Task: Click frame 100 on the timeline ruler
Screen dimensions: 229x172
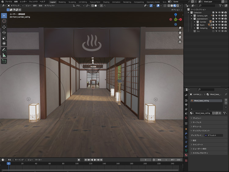Action: pyautogui.click(x=77, y=164)
